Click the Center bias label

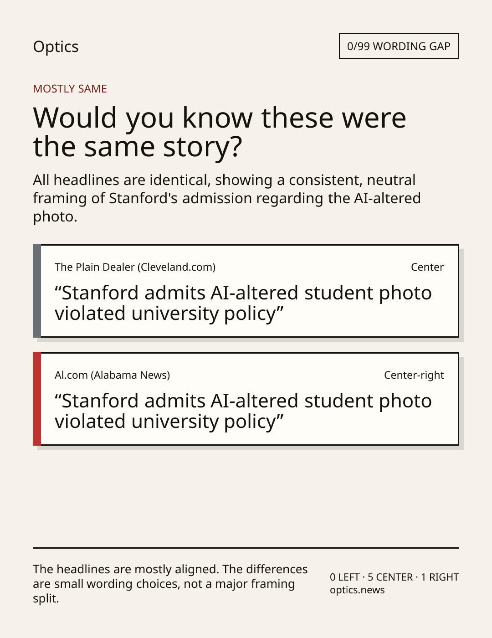(427, 267)
